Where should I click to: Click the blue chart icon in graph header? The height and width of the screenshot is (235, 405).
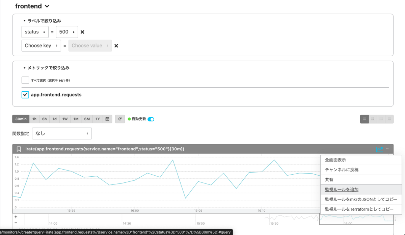point(379,149)
